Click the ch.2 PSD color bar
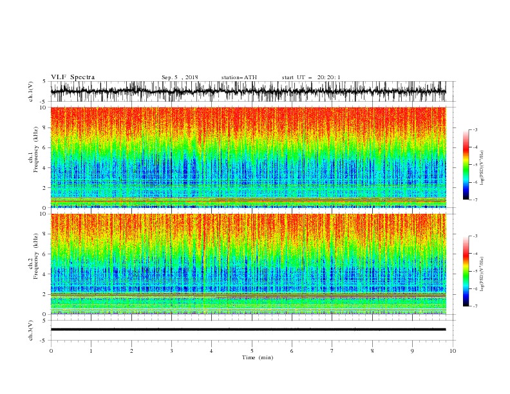Image resolution: width=510 pixels, height=394 pixels. coord(466,271)
